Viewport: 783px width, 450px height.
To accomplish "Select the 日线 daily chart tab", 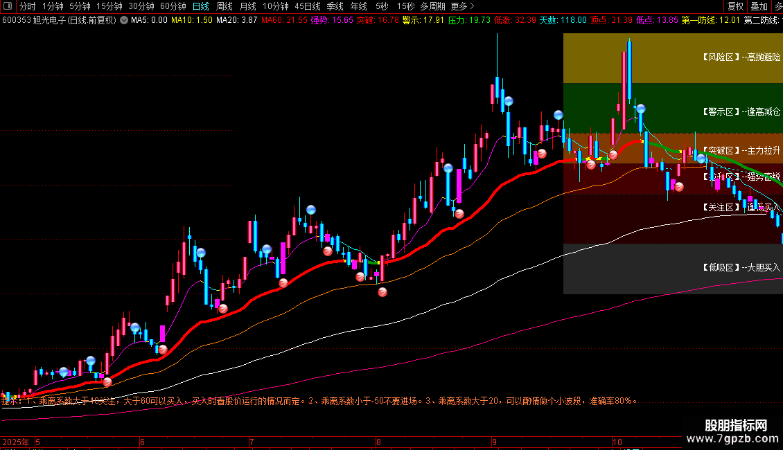I will 201,6.
